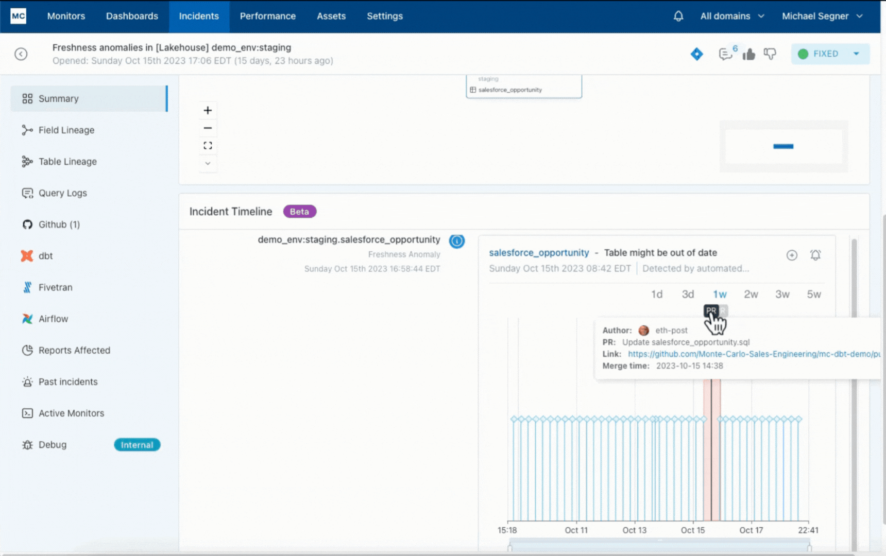Select the 3w time range
The image size is (886, 556).
click(782, 294)
